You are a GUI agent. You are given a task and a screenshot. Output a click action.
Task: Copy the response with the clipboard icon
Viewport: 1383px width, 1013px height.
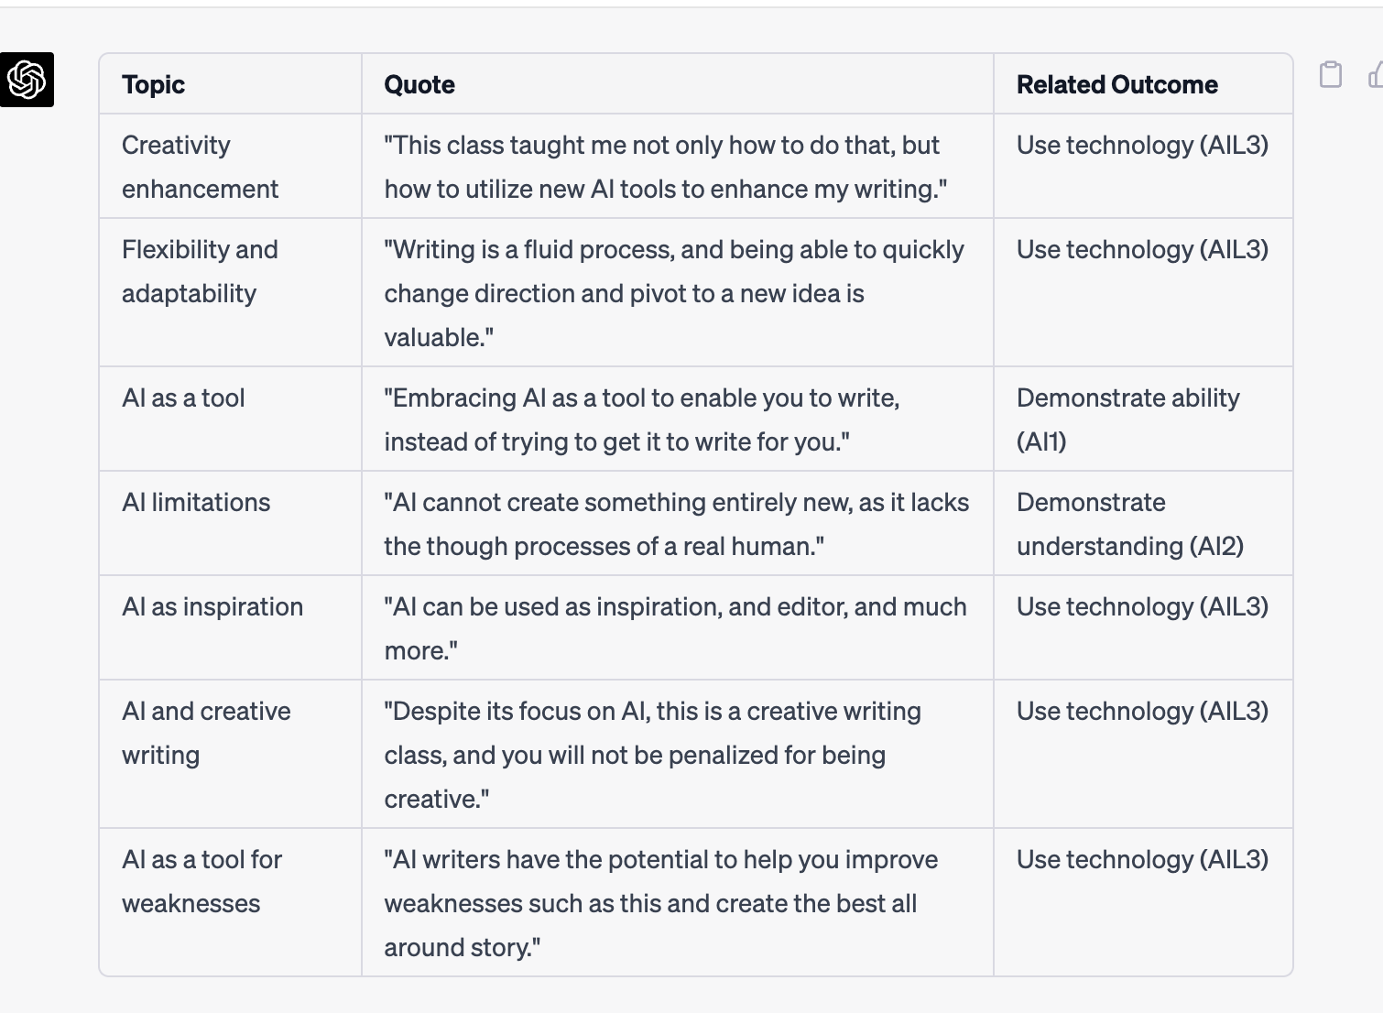[x=1331, y=74]
